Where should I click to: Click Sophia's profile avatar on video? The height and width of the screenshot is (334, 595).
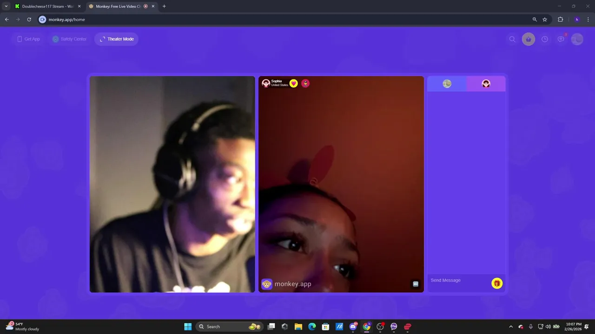266,83
